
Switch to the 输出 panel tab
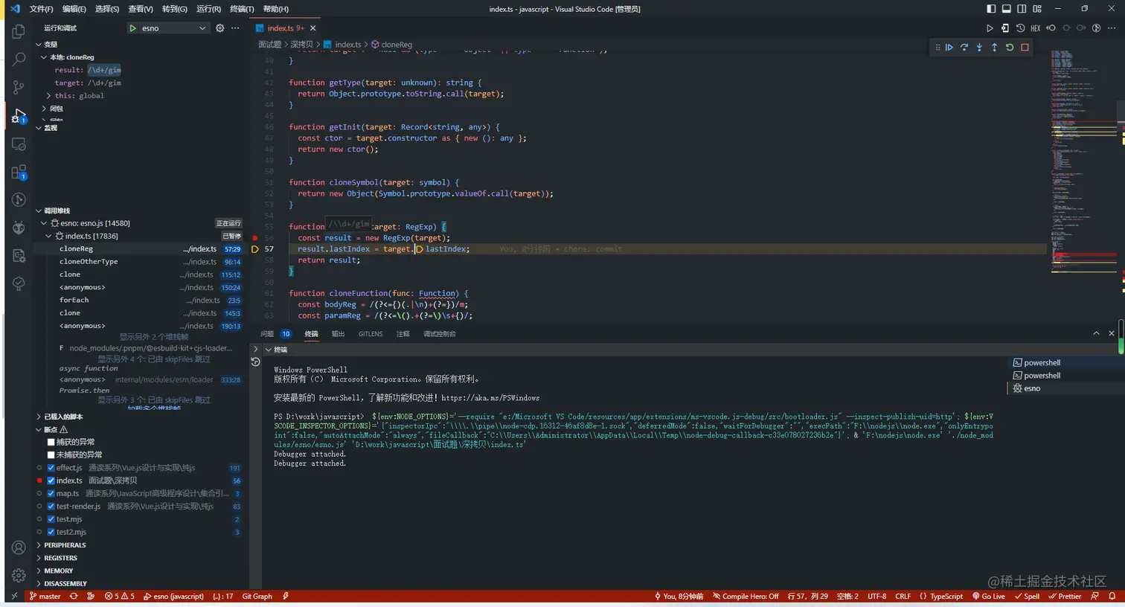[338, 334]
